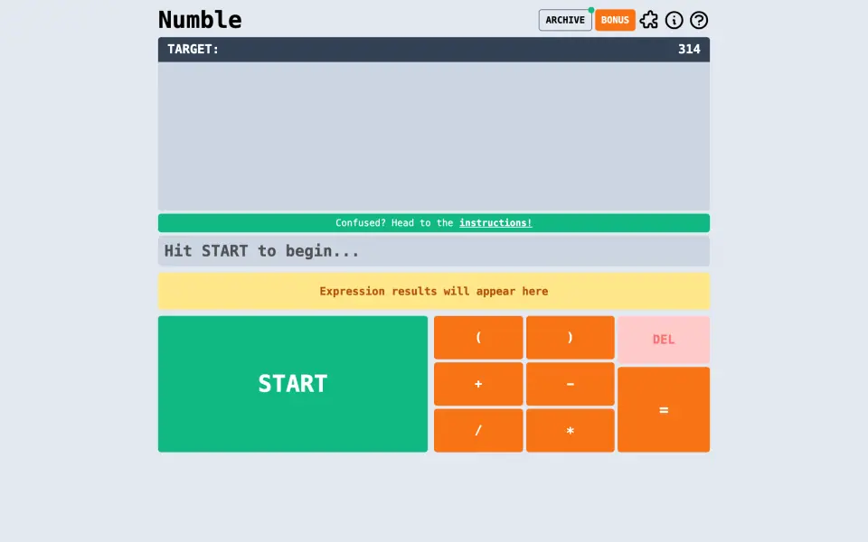868x542 pixels.
Task: Click the plus operator key
Action: click(478, 384)
